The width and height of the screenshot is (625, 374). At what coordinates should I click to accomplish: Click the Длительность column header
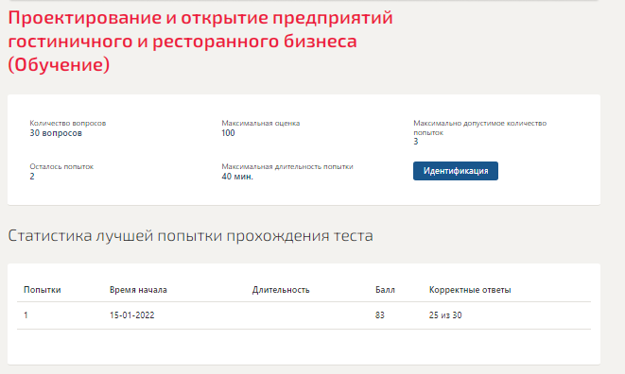tap(281, 290)
